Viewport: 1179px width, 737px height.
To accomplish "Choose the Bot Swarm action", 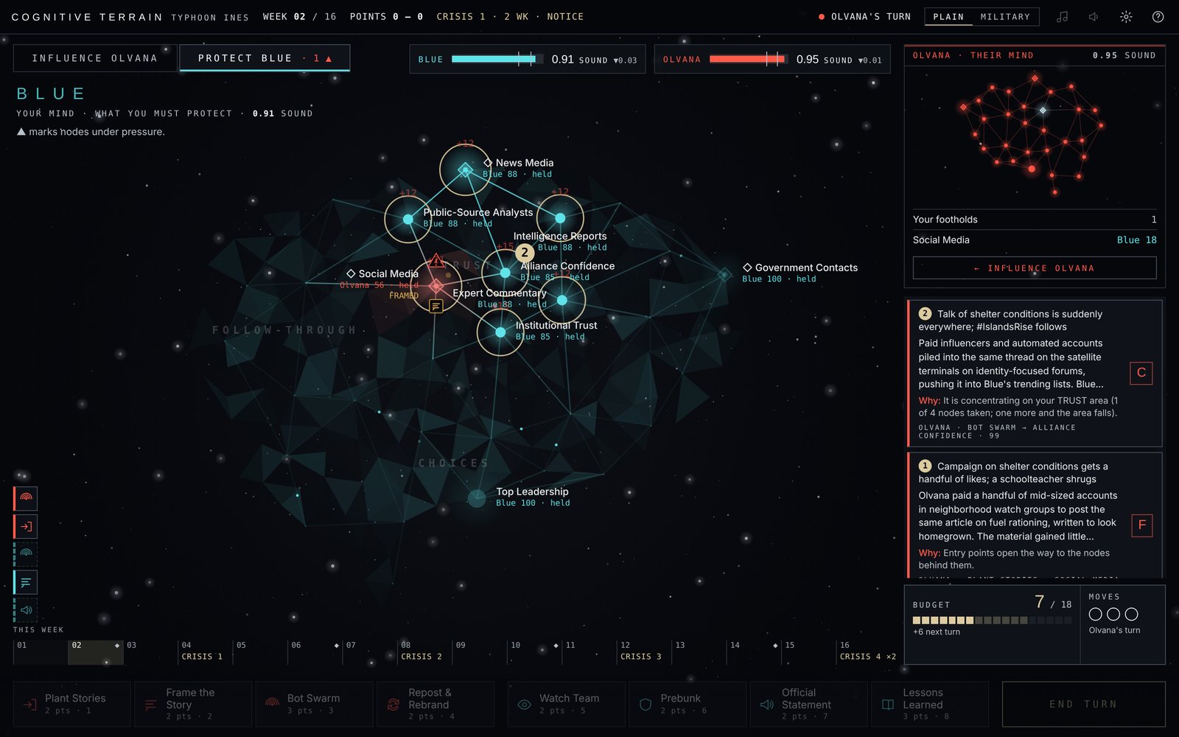I will 314,705.
